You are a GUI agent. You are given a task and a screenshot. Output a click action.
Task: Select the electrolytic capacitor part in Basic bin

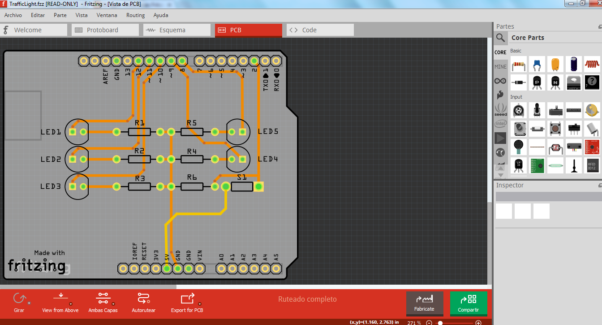coord(574,64)
